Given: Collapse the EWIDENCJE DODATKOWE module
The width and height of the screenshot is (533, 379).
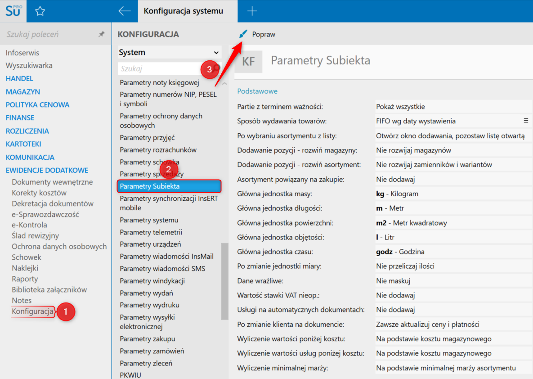Looking at the screenshot, I should 47,170.
